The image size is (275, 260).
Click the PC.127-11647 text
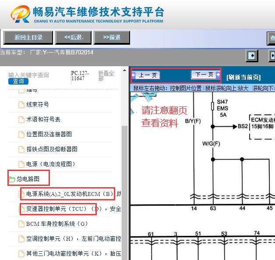[x=80, y=76]
